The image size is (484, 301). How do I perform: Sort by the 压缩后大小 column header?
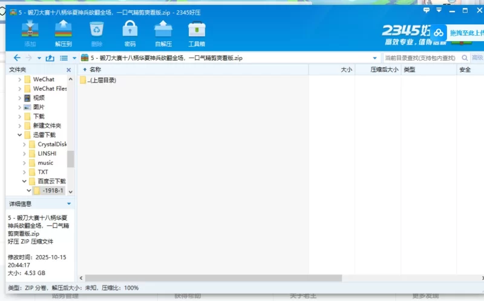coord(384,70)
